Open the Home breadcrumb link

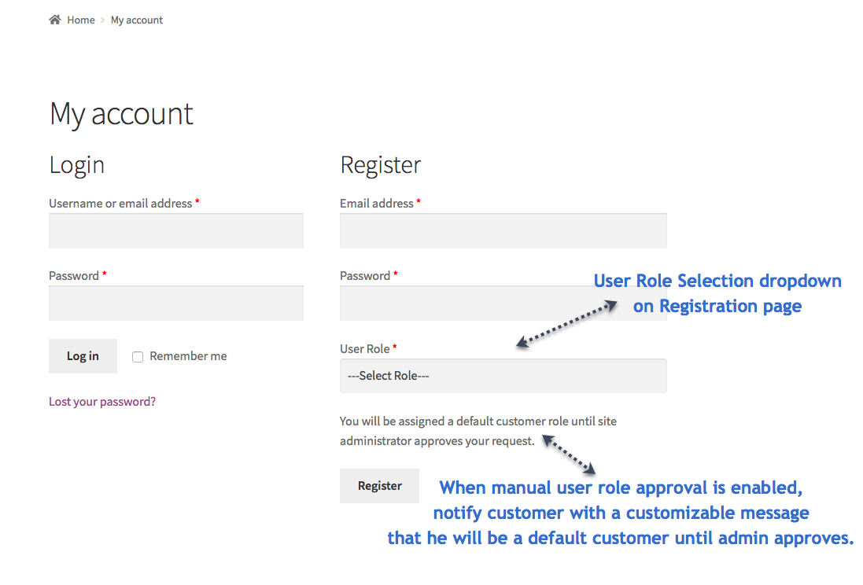pyautogui.click(x=80, y=20)
